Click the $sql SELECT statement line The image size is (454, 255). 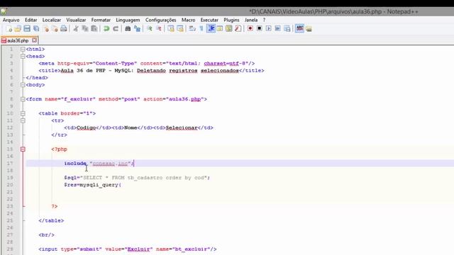pyautogui.click(x=137, y=178)
